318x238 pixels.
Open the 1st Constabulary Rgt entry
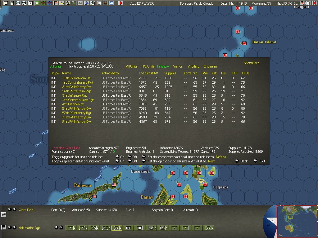78,82
